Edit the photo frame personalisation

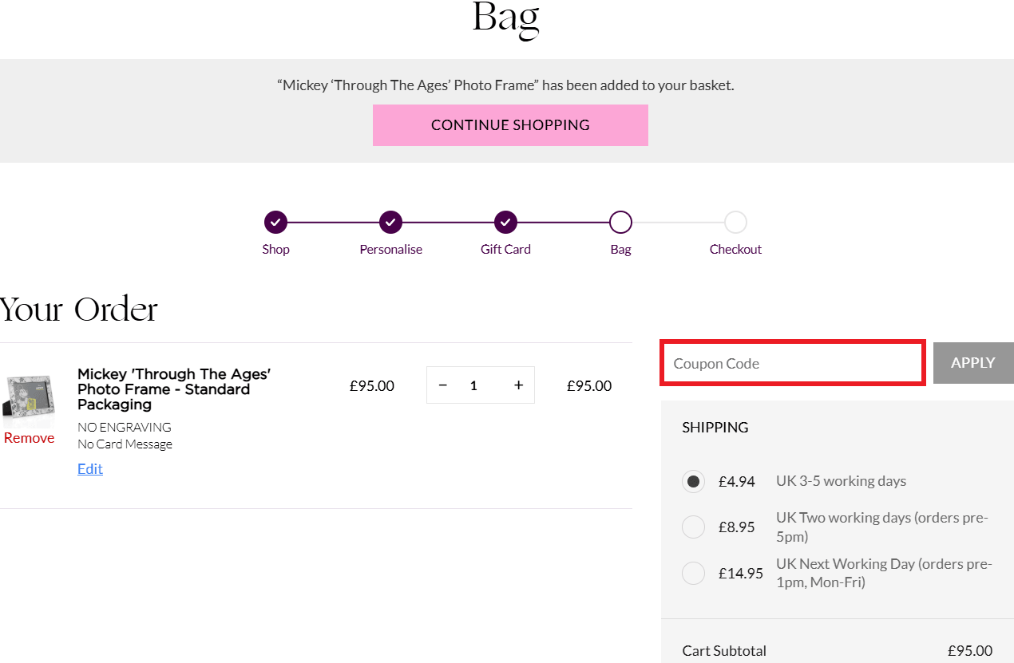coord(90,468)
